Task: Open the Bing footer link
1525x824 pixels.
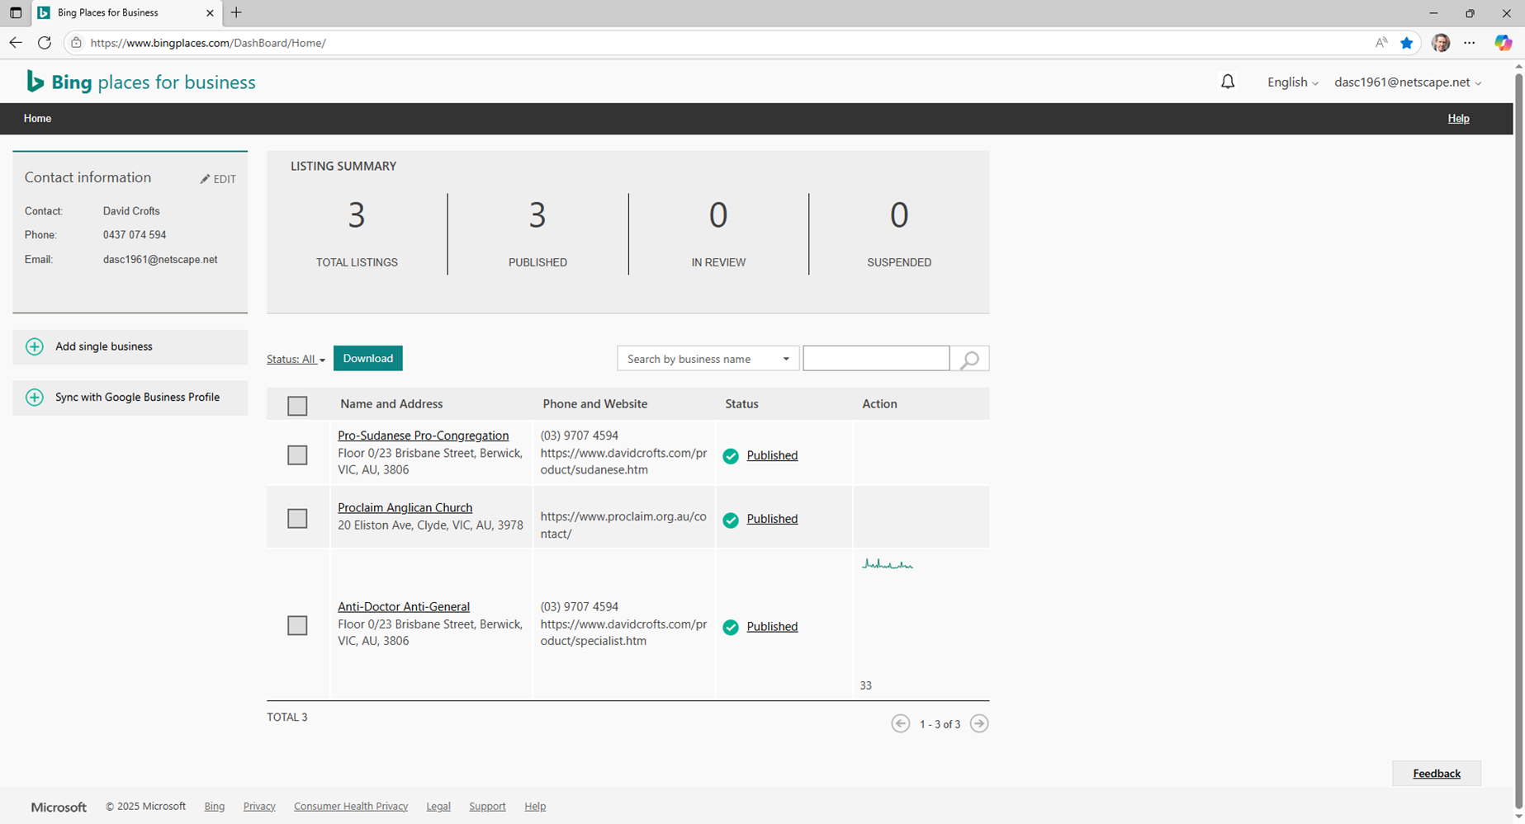Action: (x=215, y=807)
